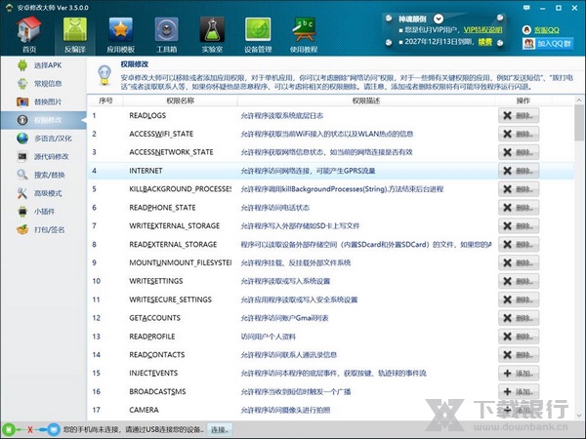Click the description 允许程序访问电话状态
Screen dimensions: 586x439
pos(275,208)
